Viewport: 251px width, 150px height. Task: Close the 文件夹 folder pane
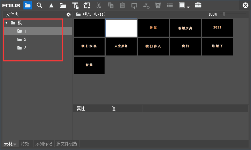68,14
